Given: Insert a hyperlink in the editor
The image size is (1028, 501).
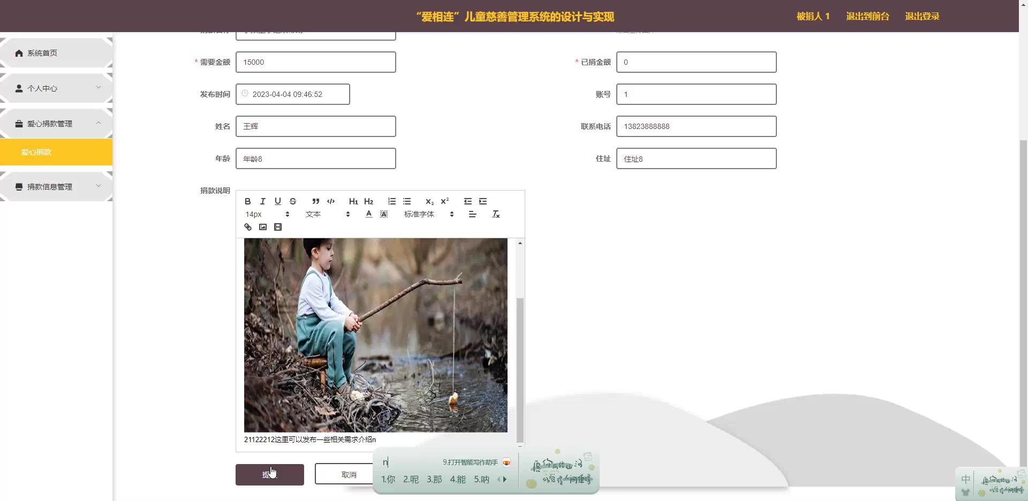Looking at the screenshot, I should pyautogui.click(x=248, y=227).
